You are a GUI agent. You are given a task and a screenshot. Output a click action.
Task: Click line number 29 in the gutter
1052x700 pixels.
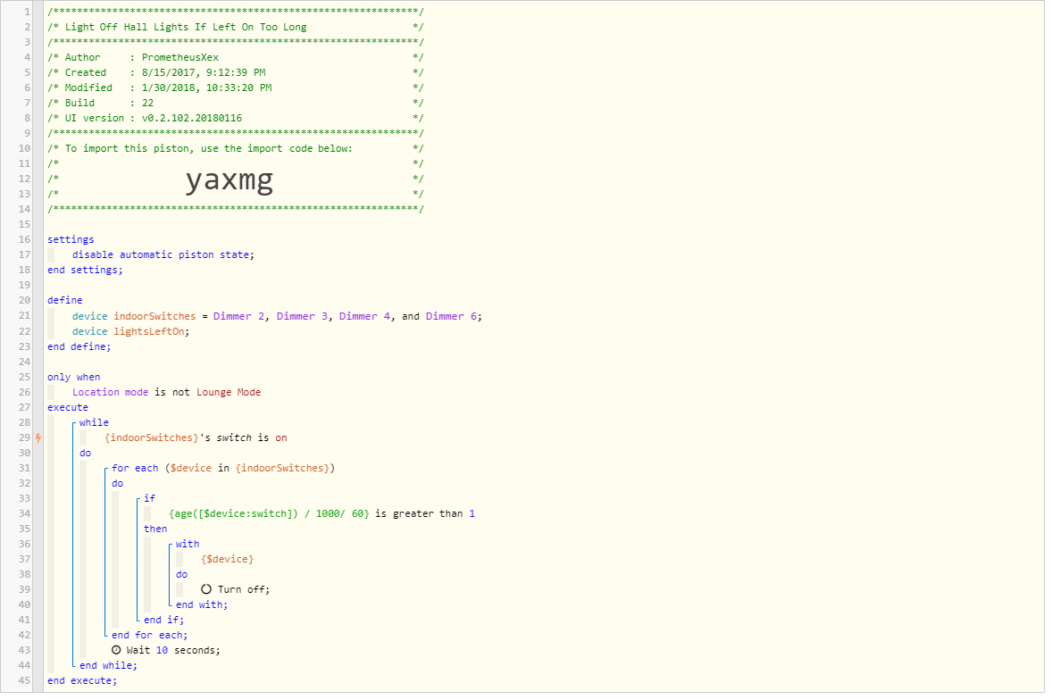point(24,437)
